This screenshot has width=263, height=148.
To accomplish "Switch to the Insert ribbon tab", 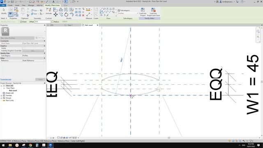I will pos(17,5).
